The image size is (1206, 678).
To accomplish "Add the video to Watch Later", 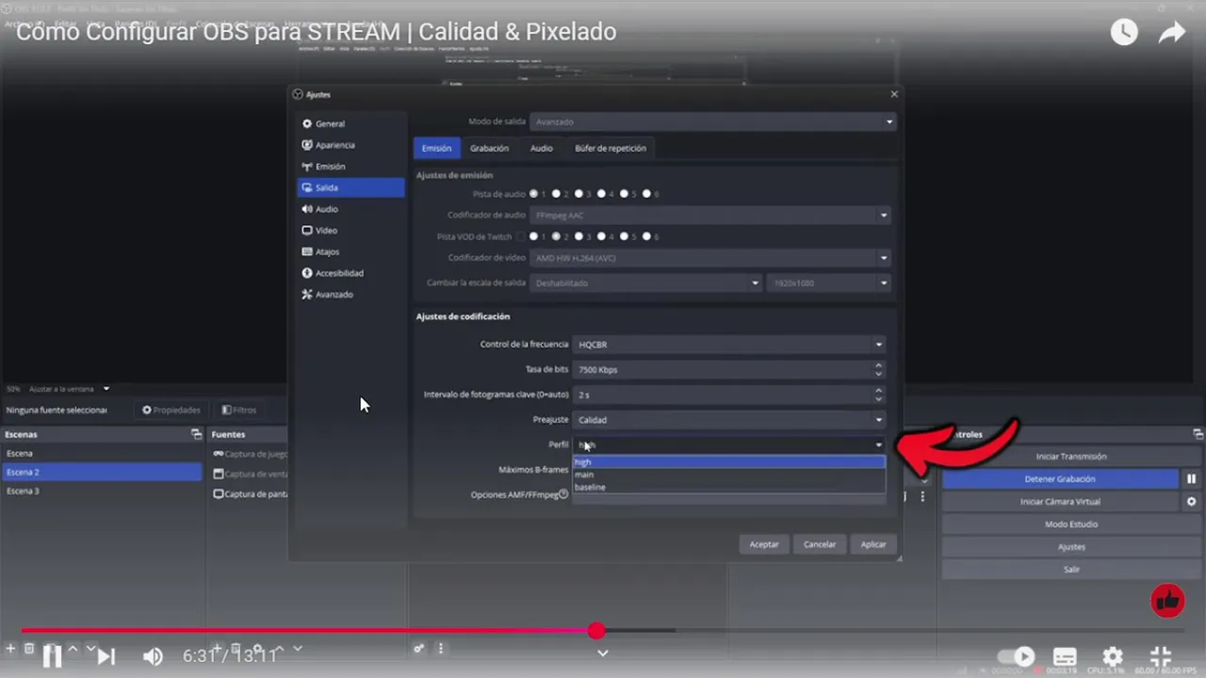I will click(1124, 32).
